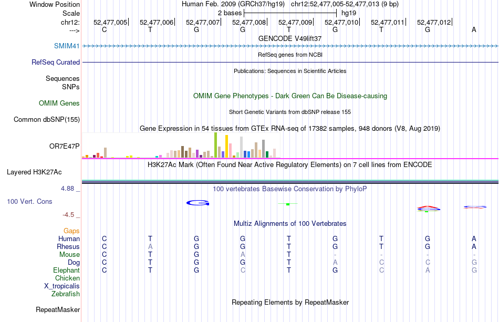Image resolution: width=499 pixels, height=322 pixels.
Task: Click the blue G logo in PhyloP track
Action: point(197,203)
